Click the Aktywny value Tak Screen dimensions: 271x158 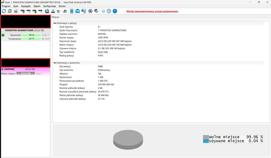(99, 74)
